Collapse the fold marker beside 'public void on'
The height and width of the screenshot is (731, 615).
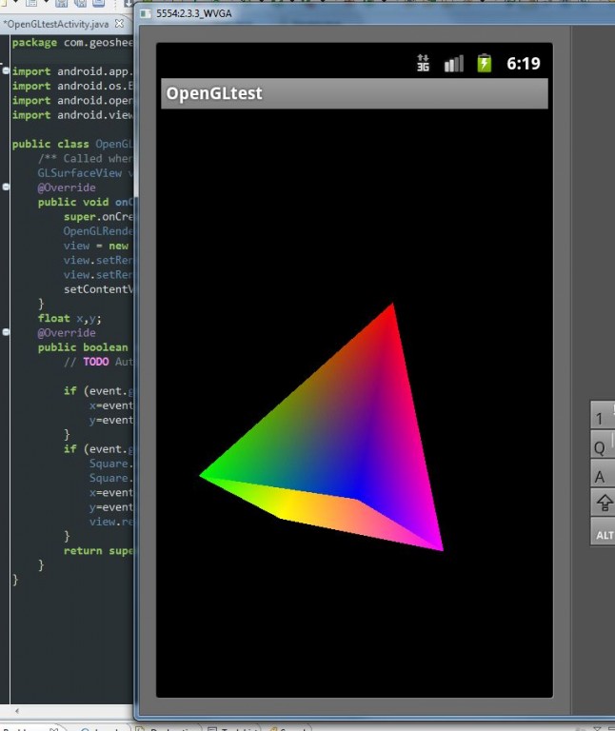[6, 187]
